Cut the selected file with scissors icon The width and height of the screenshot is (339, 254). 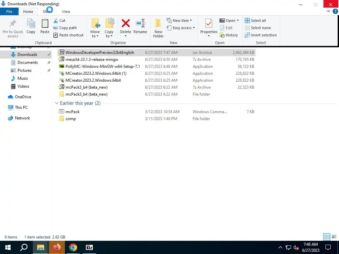coord(60,21)
